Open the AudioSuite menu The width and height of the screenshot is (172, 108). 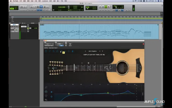tap(45, 1)
